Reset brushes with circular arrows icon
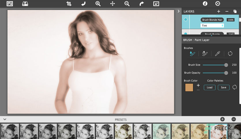The width and height of the screenshot is (241, 139). [x=230, y=54]
